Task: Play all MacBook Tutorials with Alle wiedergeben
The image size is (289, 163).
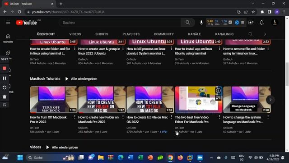Action: pos(81,79)
